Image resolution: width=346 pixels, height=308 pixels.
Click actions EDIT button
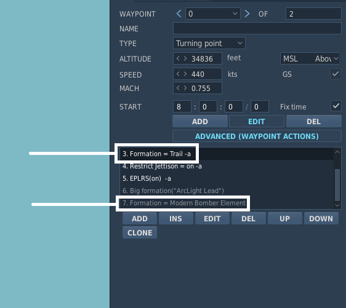[x=212, y=219]
